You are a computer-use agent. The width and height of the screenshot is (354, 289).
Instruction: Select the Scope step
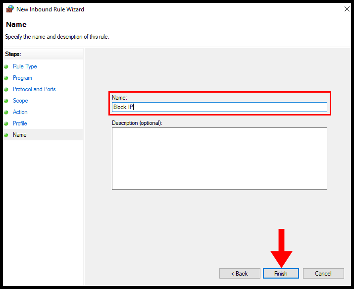click(20, 101)
